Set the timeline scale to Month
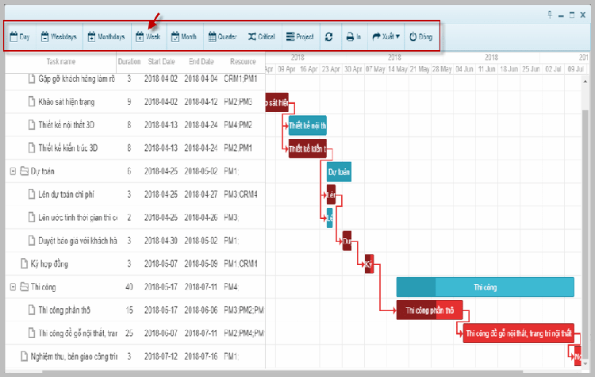The height and width of the screenshot is (377, 595). point(184,37)
